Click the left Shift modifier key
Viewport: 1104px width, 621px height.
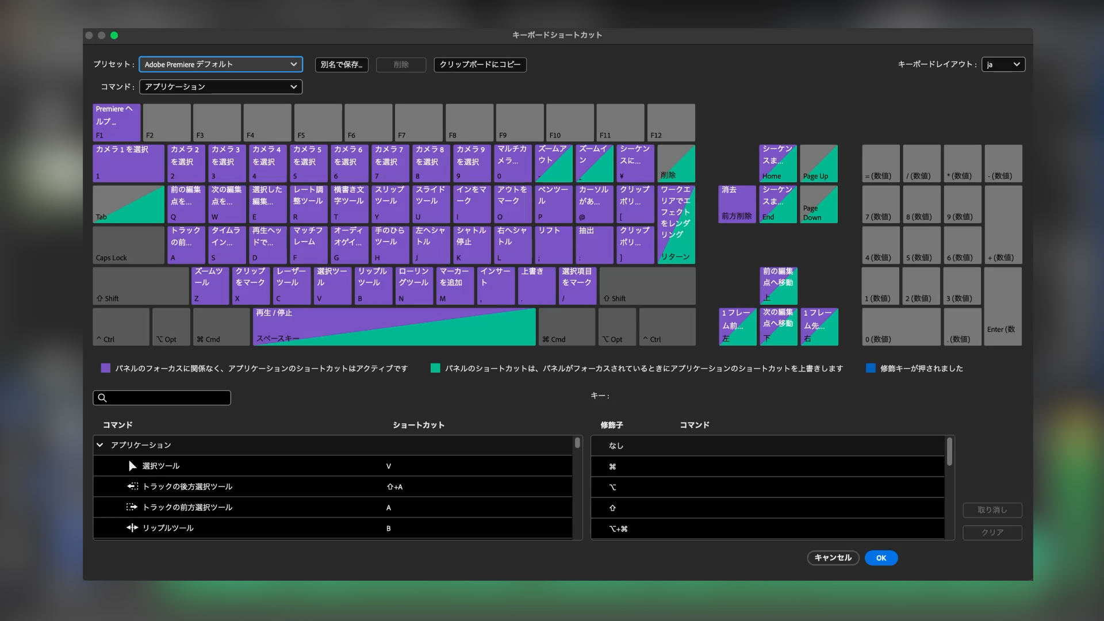point(141,286)
